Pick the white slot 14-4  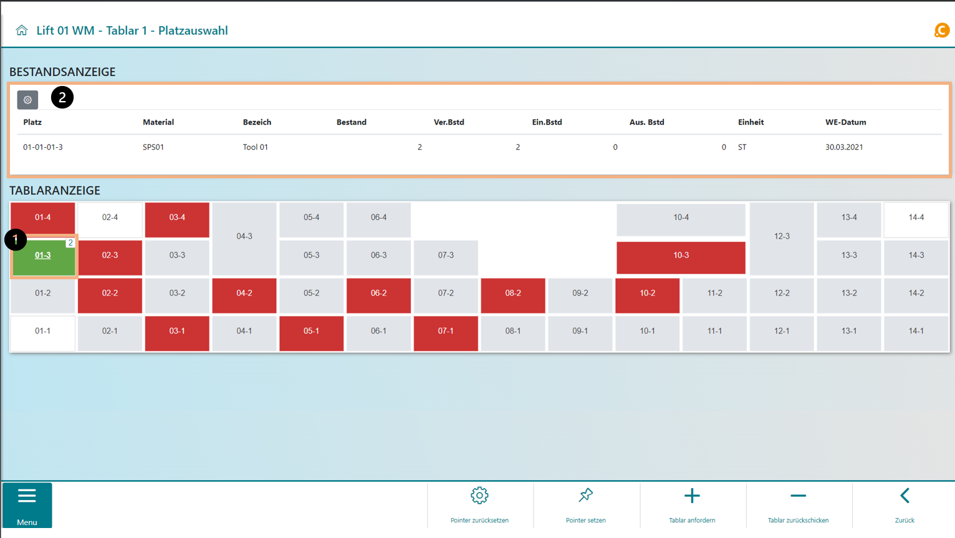coord(916,218)
